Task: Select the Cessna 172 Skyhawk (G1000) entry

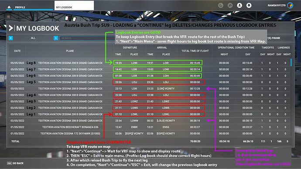Action: [x=150, y=134]
